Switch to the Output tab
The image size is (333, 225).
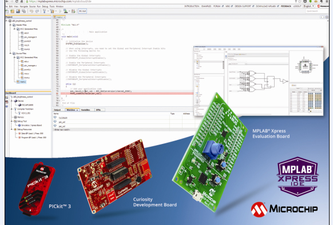point(57,110)
